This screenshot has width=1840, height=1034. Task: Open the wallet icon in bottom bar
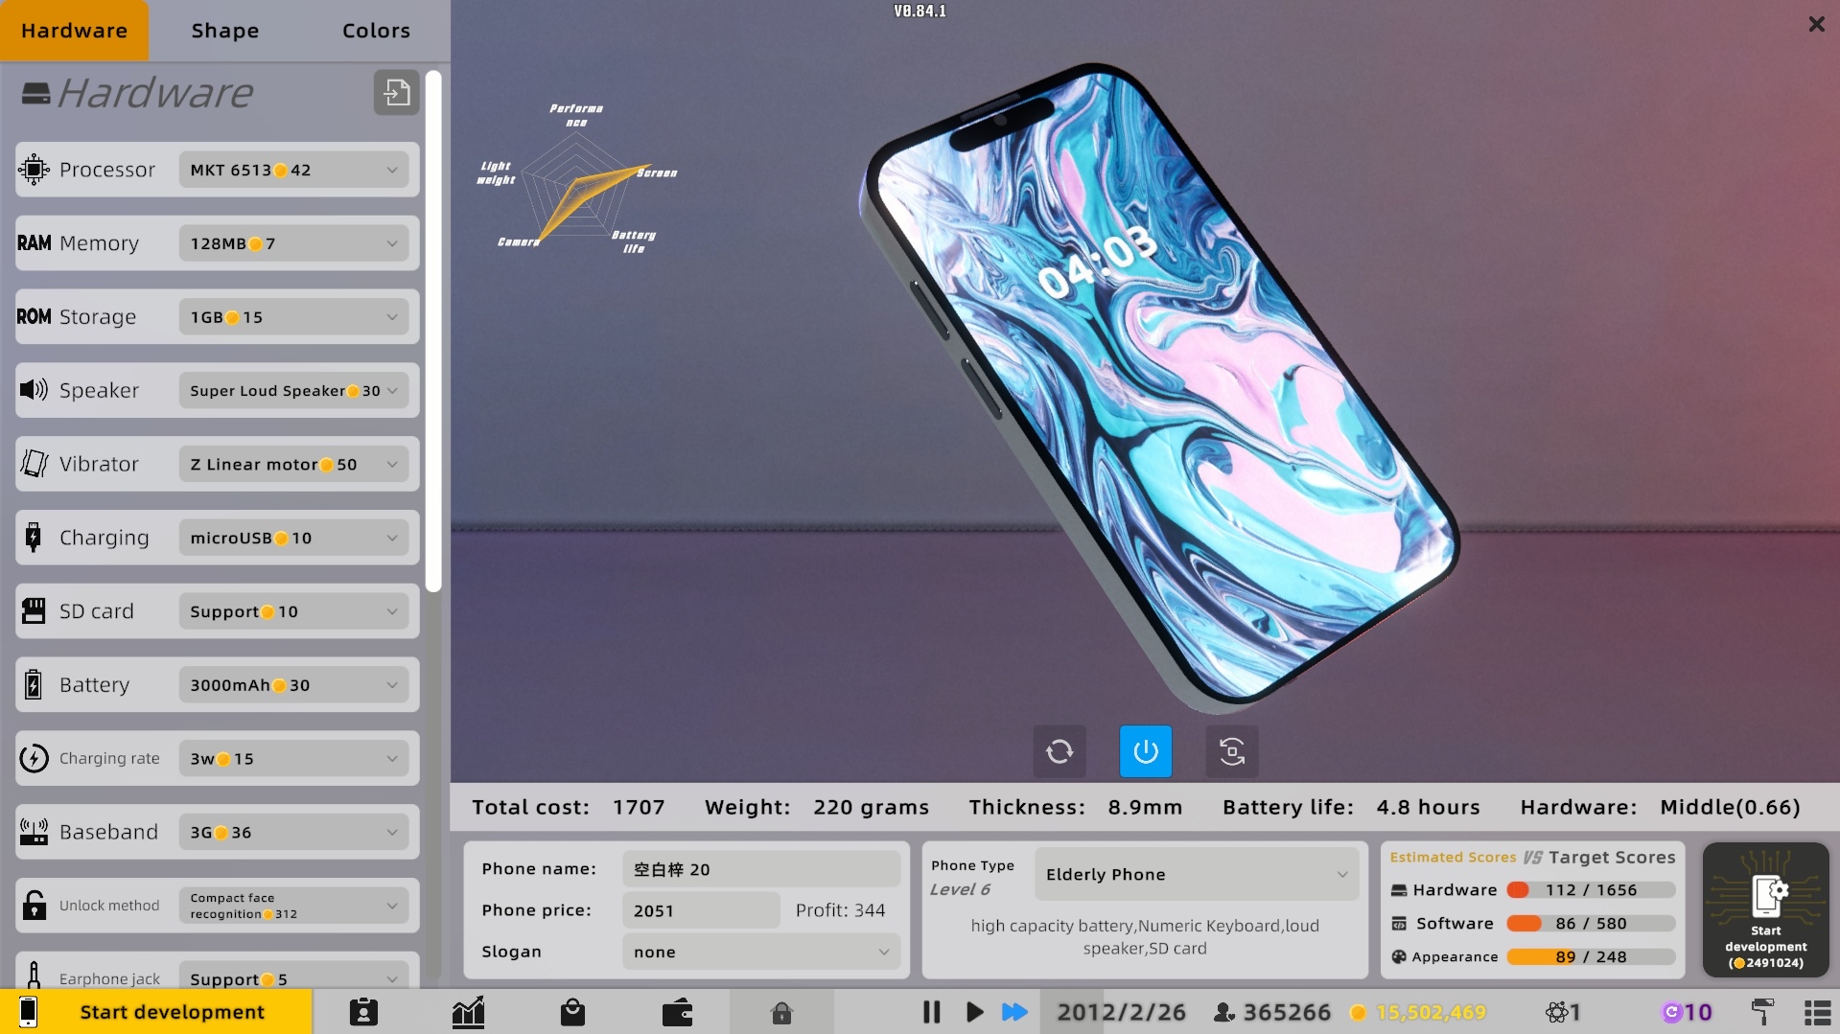[677, 1012]
